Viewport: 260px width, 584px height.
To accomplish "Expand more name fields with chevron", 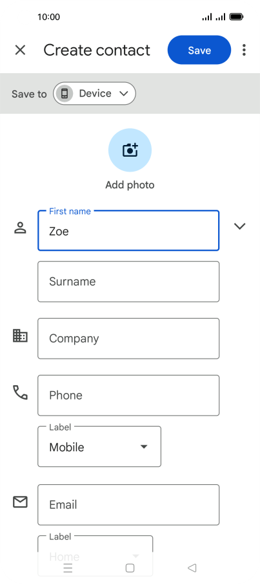I will (x=240, y=226).
